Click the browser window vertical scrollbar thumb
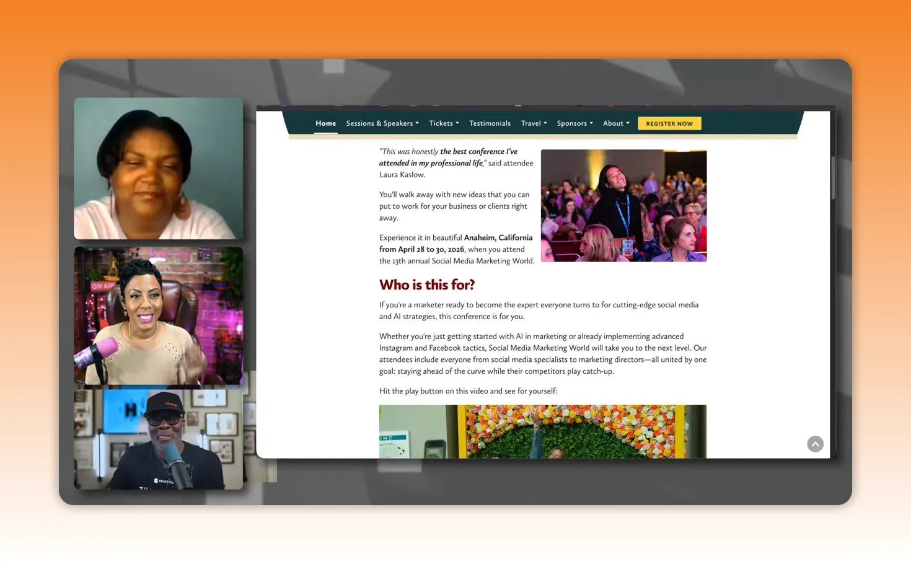 [x=833, y=177]
